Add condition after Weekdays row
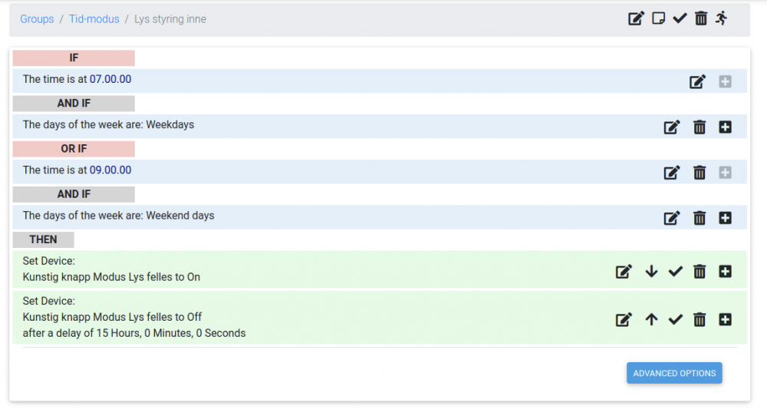 tap(725, 127)
